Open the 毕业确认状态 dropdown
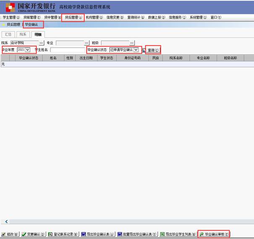254x239 pixels. coord(136,50)
